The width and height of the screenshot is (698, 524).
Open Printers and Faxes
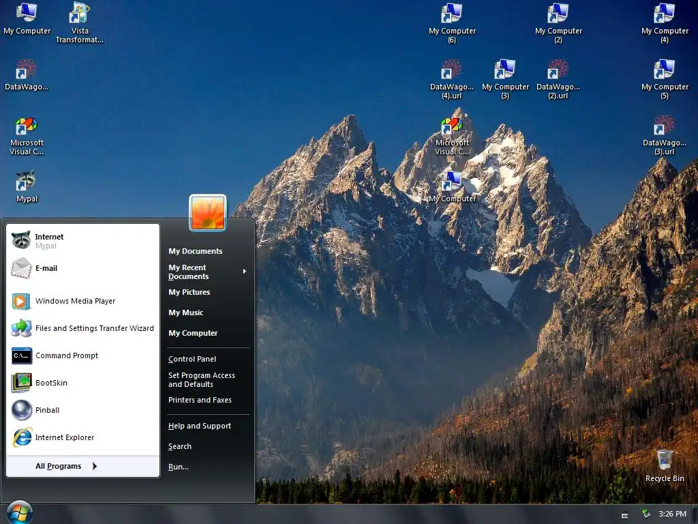tap(200, 400)
